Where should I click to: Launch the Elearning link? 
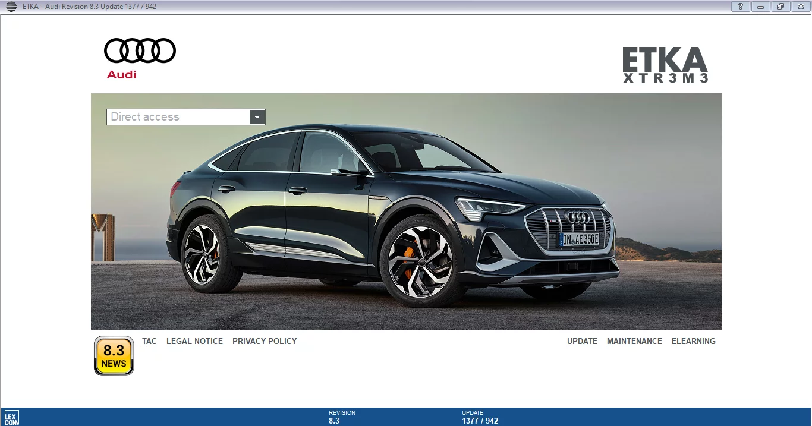[x=693, y=341]
